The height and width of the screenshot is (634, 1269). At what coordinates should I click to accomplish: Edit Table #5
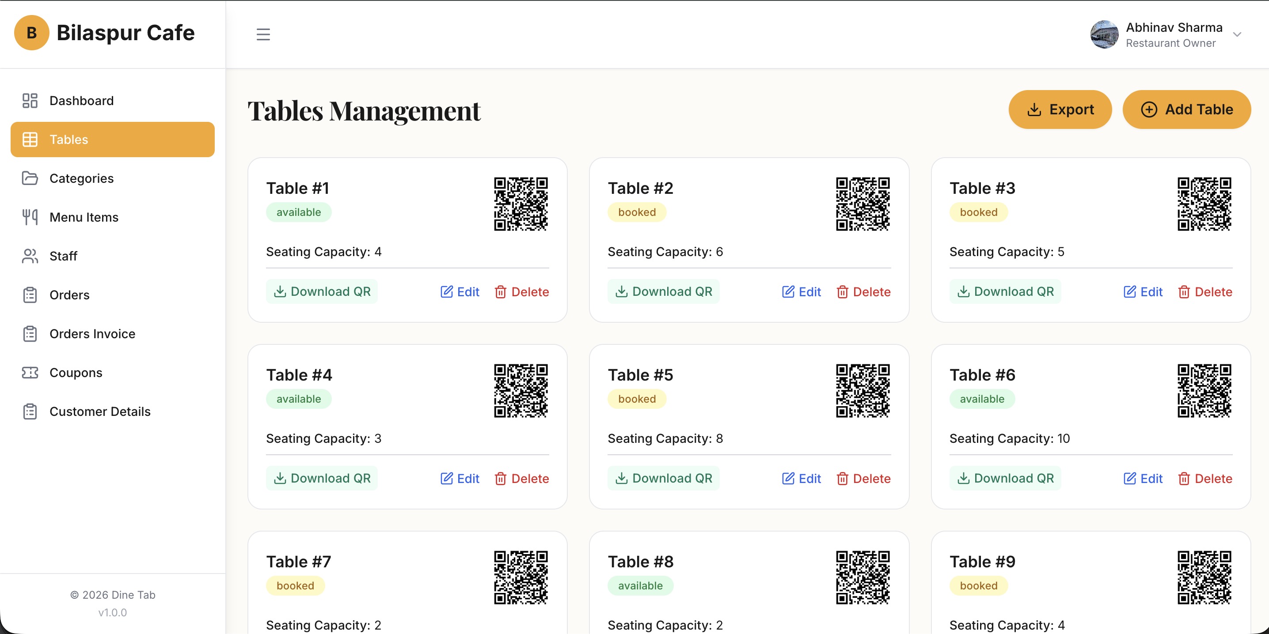[802, 479]
